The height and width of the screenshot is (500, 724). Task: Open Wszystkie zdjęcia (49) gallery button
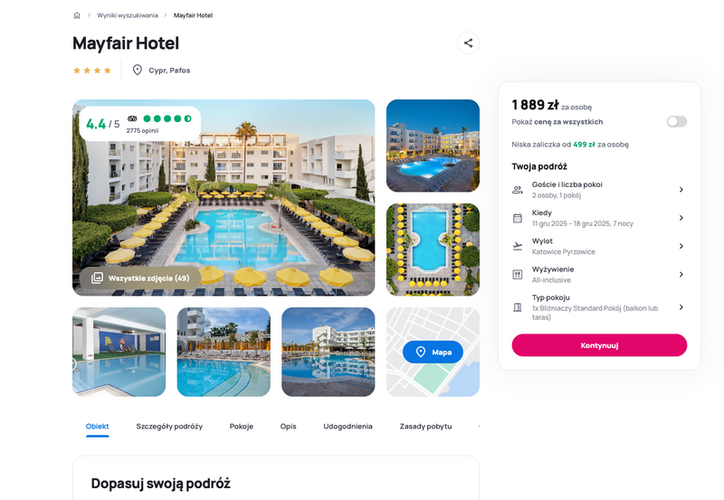[x=140, y=278]
